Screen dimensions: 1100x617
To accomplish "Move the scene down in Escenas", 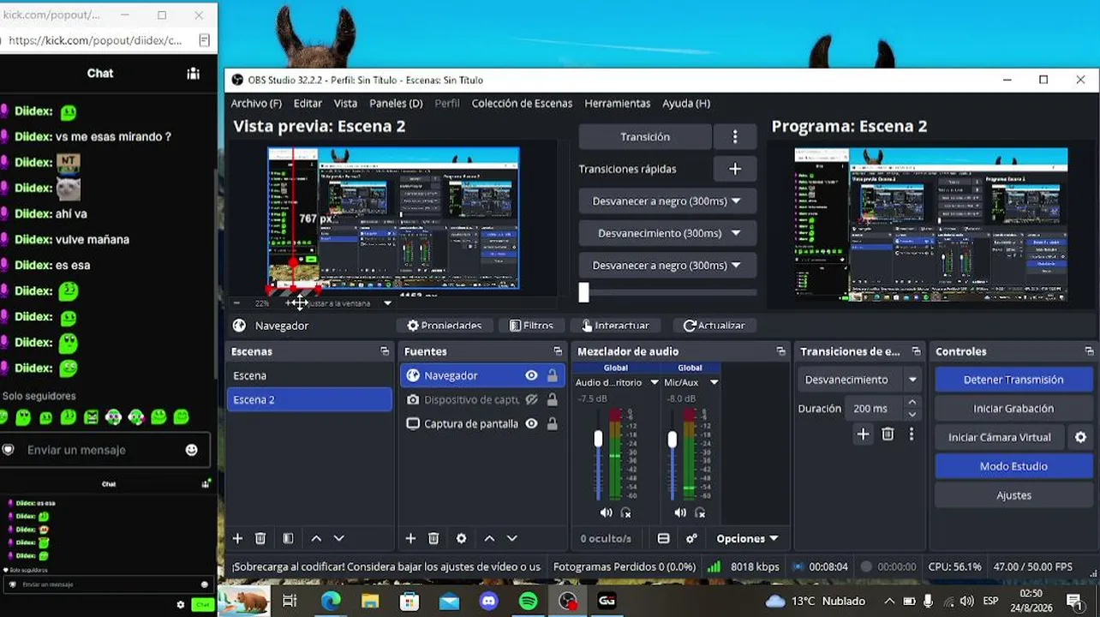I will tap(339, 538).
